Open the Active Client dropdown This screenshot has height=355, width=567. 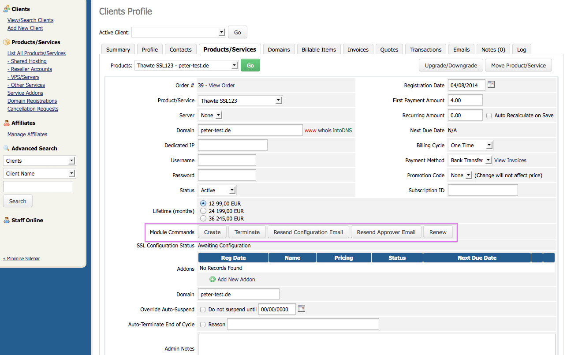(x=179, y=32)
